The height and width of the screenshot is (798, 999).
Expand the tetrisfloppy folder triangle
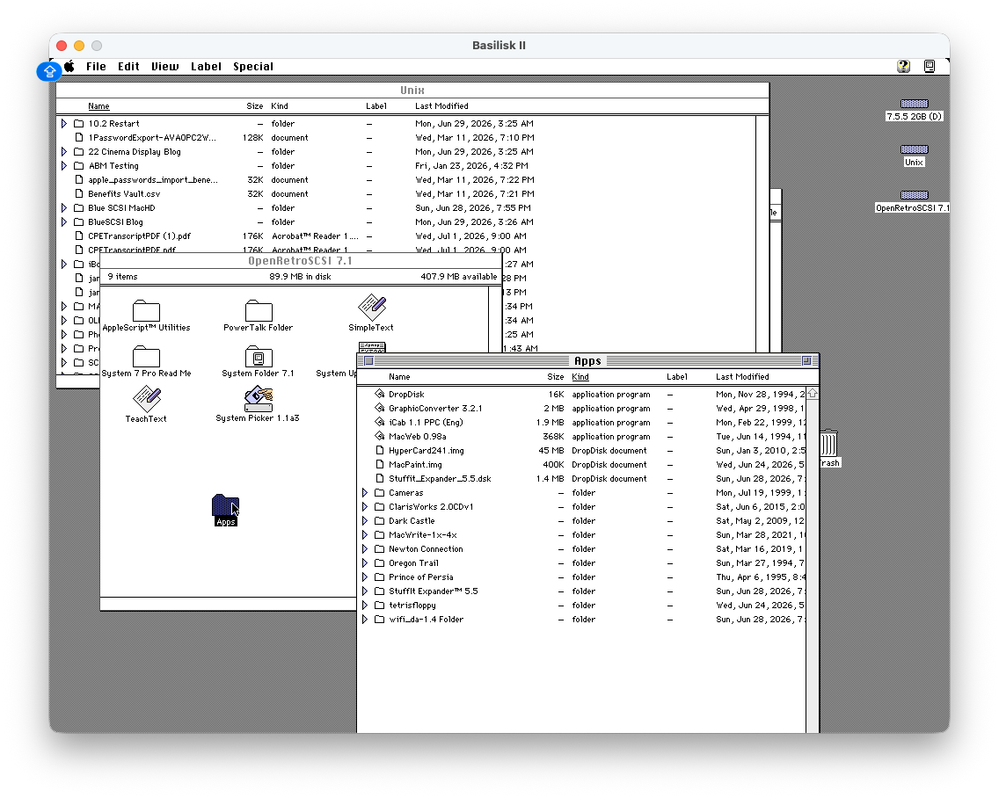coord(365,605)
